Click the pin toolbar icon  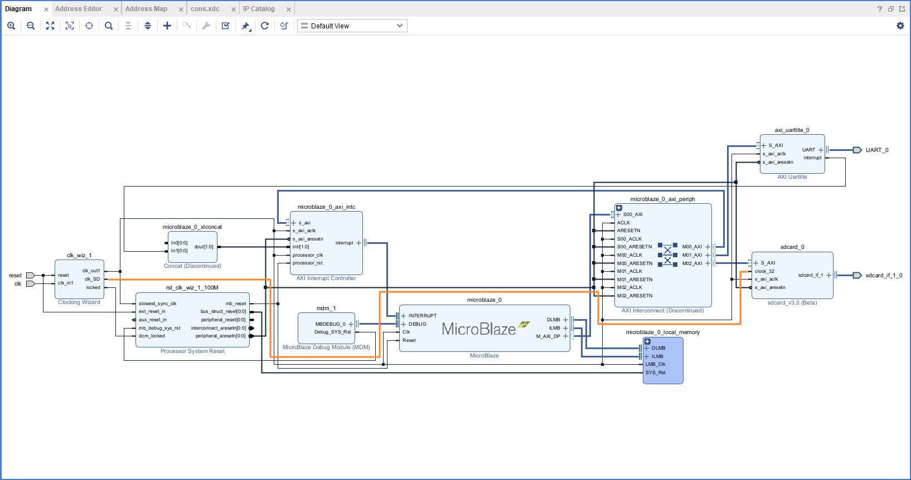click(245, 26)
